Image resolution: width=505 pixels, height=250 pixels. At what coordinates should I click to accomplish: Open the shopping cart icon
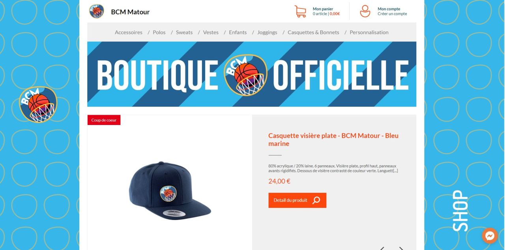pyautogui.click(x=301, y=11)
